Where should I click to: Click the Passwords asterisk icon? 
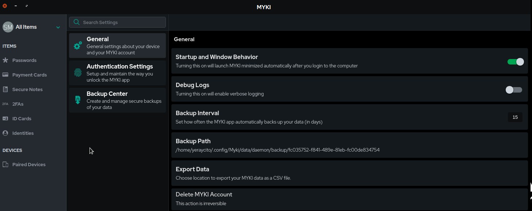pos(5,60)
